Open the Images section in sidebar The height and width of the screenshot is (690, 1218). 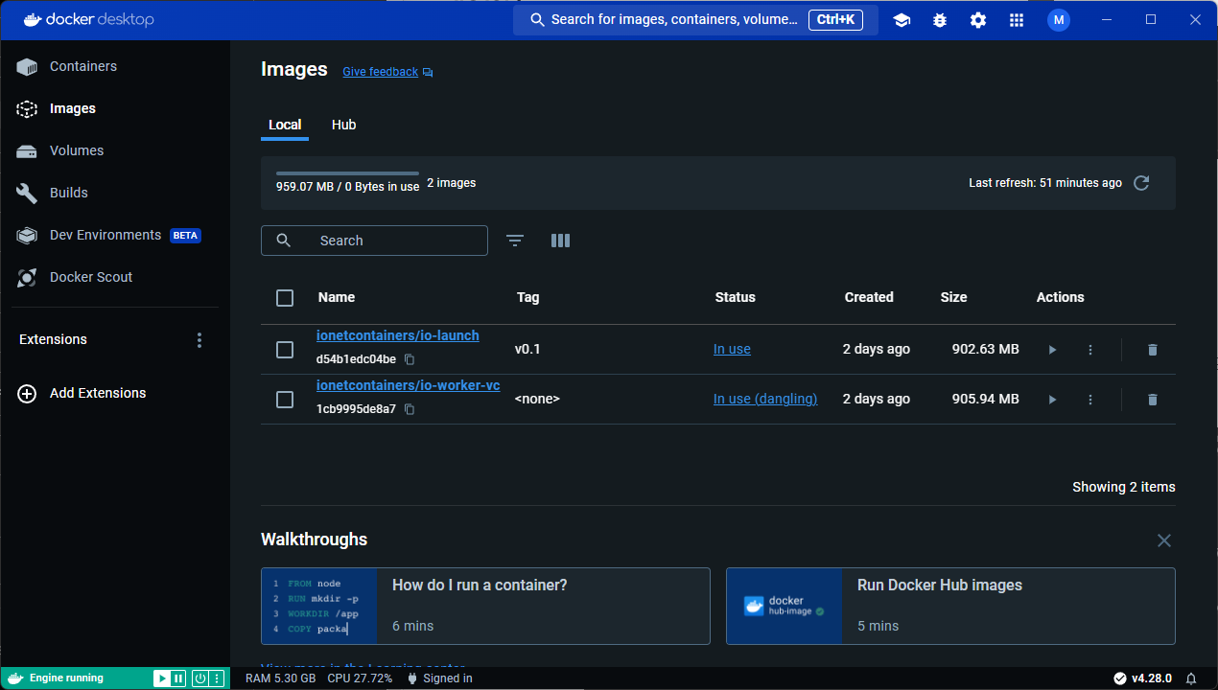tap(73, 108)
